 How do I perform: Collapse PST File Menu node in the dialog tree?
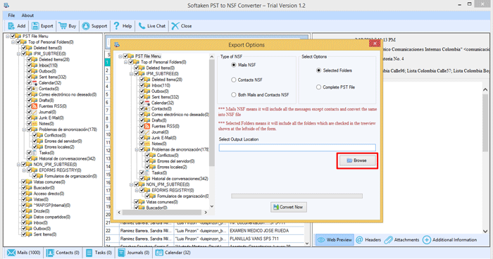coord(120,56)
